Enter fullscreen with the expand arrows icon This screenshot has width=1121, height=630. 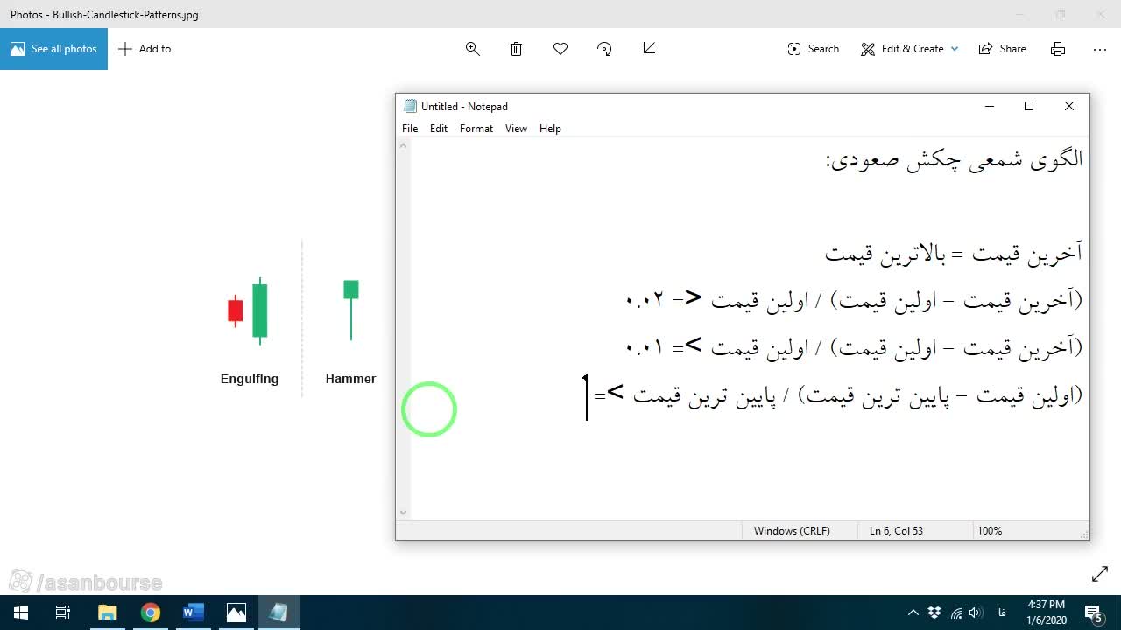[x=1100, y=574]
